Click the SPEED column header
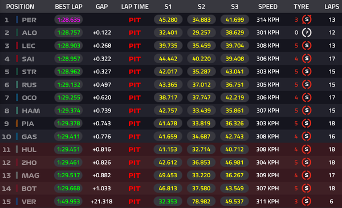The image size is (342, 208). point(268,7)
